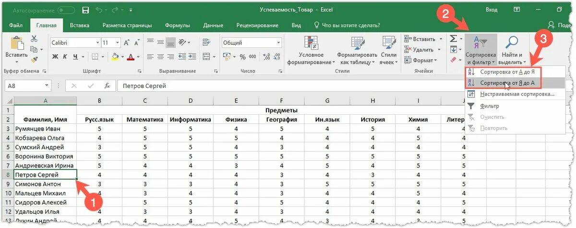The height and width of the screenshot is (228, 576).
Task: Click the eraser Clear icon
Action: pos(453,60)
